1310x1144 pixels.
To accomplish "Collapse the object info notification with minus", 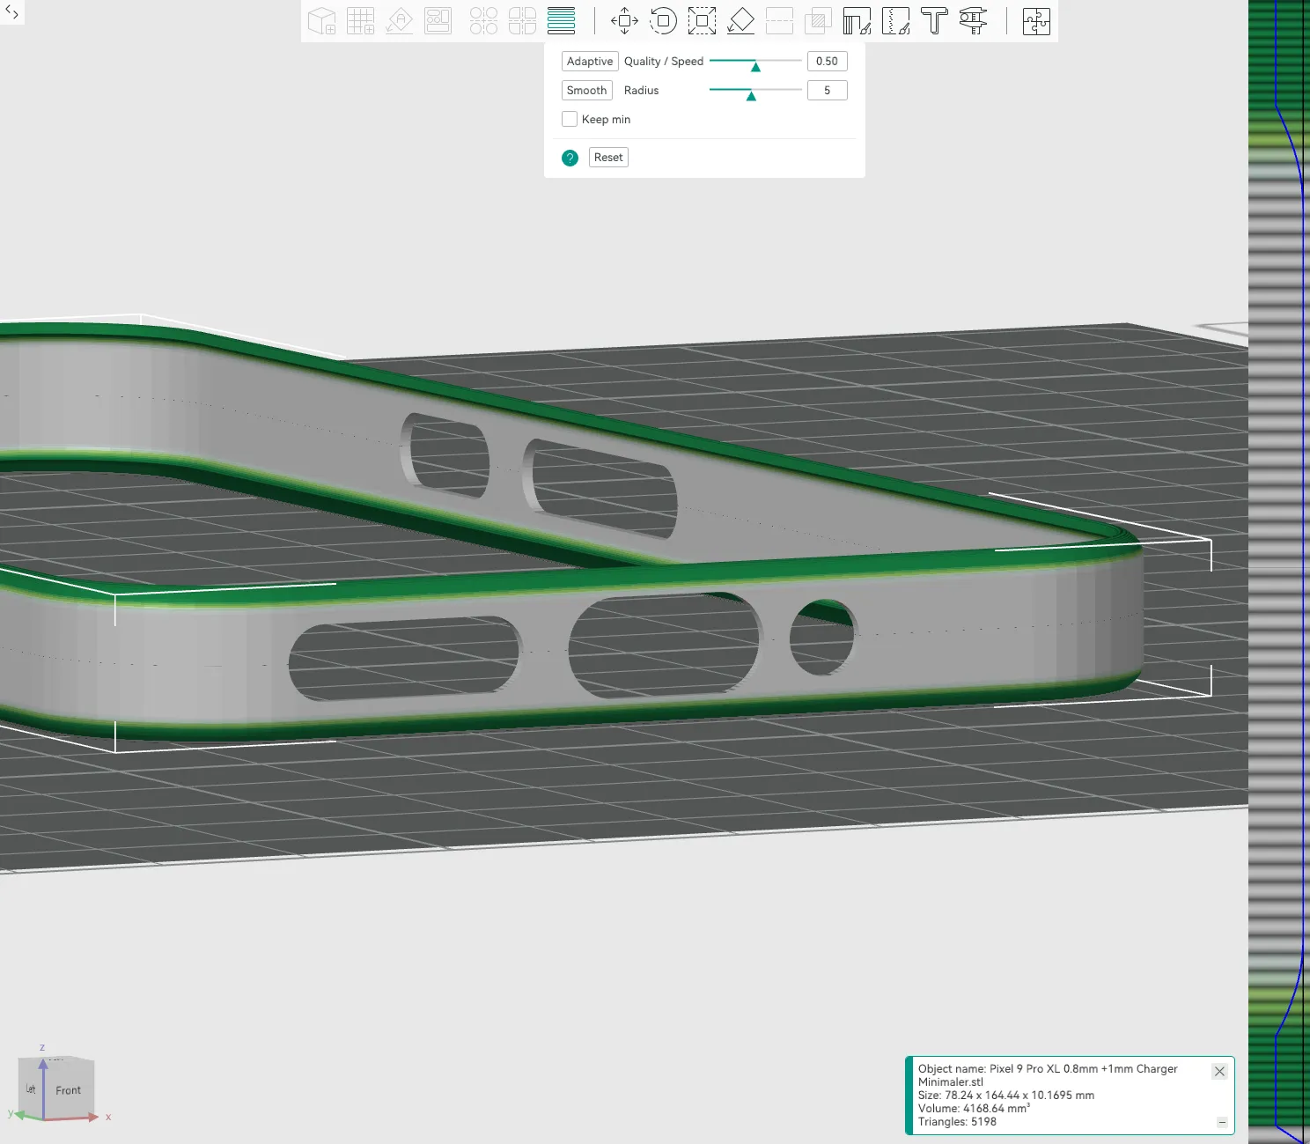I will [x=1222, y=1122].
